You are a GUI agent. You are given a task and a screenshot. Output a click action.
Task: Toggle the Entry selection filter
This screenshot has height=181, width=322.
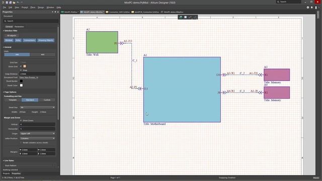coord(18,40)
